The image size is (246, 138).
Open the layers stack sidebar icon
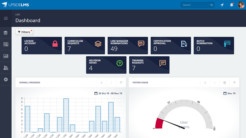click(x=6, y=33)
